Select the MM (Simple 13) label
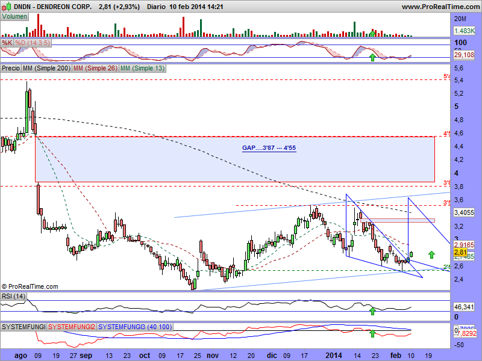482x361 pixels. click(142, 68)
